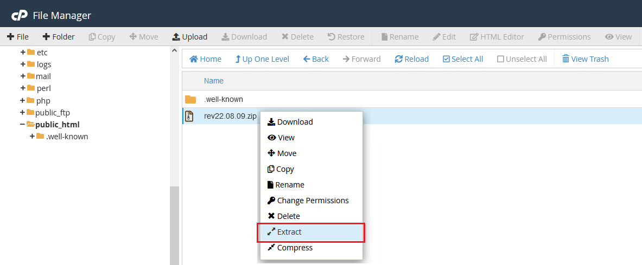Screen dimensions: 642x265
Task: Reload the file listing
Action: tap(411, 59)
